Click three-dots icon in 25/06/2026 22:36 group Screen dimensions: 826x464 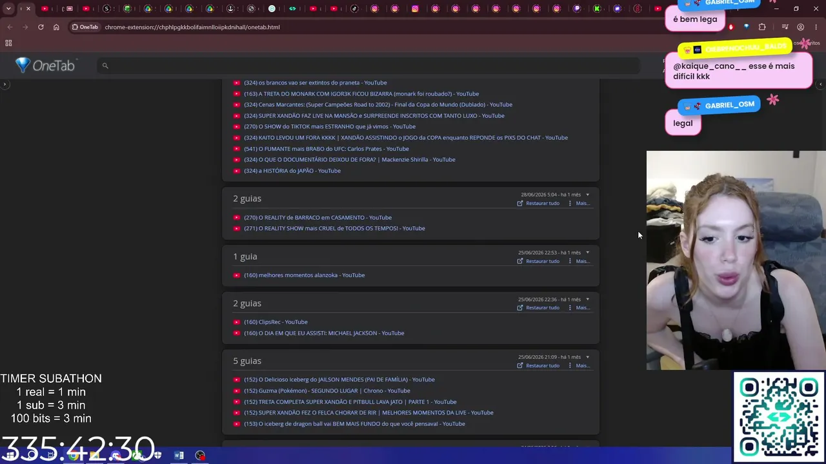click(x=570, y=307)
